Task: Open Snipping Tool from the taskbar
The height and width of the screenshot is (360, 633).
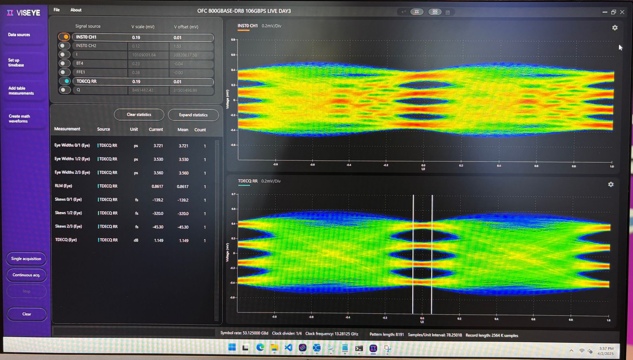Action: [x=387, y=349]
